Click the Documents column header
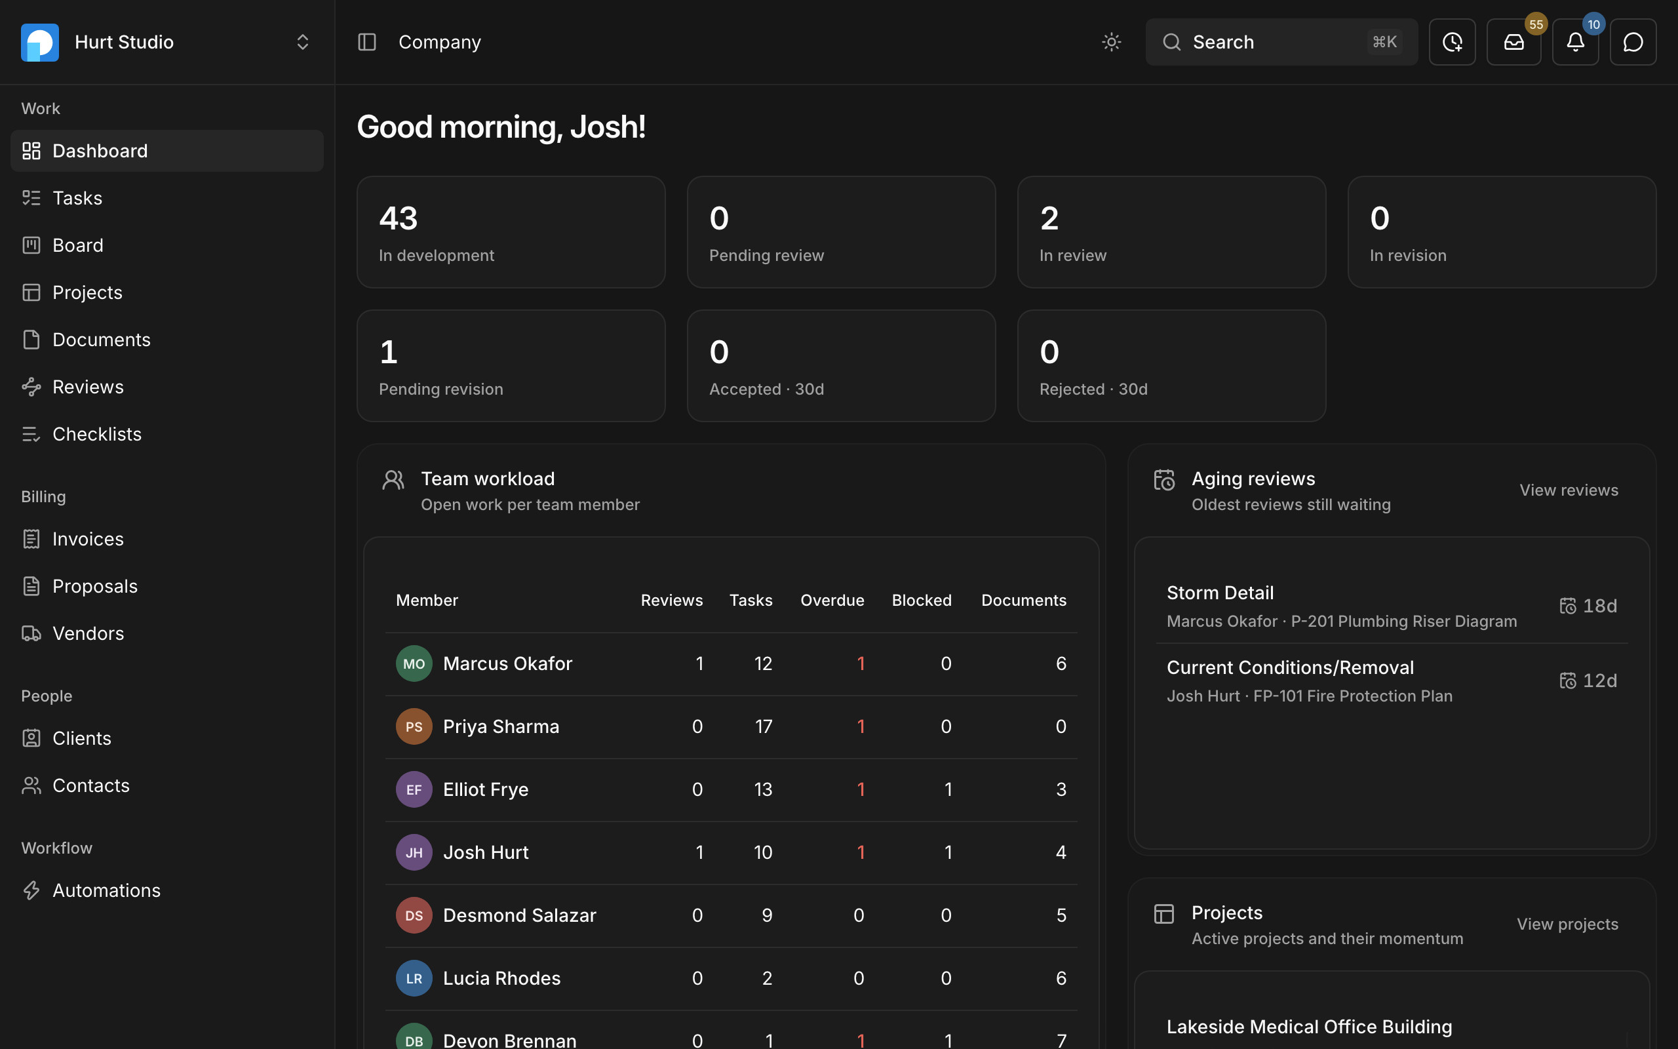The height and width of the screenshot is (1049, 1678). [1023, 600]
